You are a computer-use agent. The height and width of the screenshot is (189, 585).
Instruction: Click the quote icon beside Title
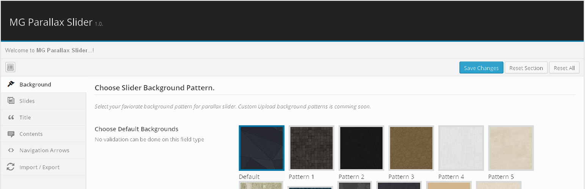point(11,118)
